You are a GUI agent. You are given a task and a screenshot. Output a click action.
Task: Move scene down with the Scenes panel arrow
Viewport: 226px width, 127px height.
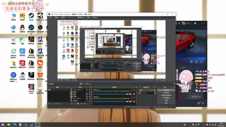[x=59, y=104]
